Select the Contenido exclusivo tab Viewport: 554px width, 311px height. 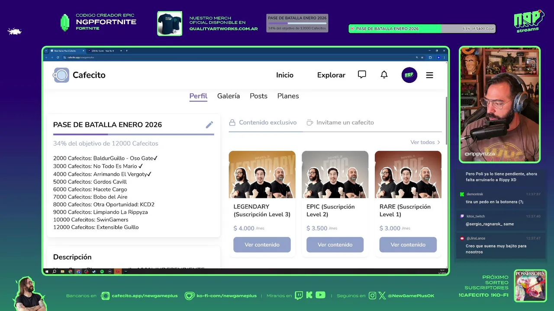(x=263, y=123)
